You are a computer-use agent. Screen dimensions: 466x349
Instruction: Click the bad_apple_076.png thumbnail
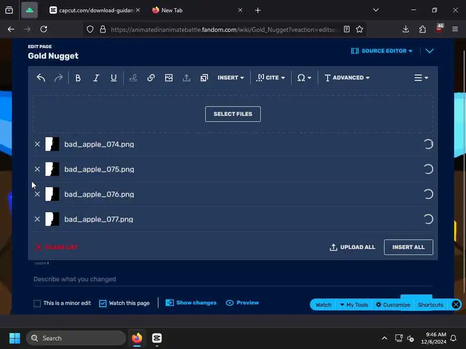click(x=52, y=194)
